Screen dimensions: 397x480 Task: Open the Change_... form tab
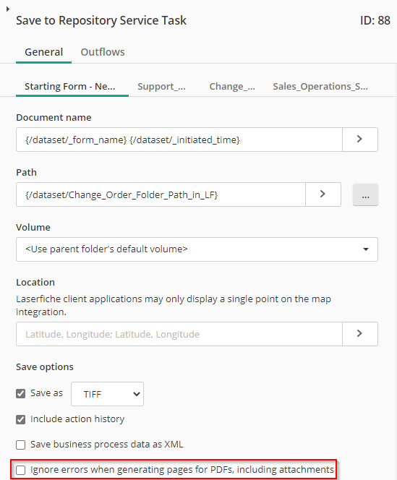click(x=232, y=87)
